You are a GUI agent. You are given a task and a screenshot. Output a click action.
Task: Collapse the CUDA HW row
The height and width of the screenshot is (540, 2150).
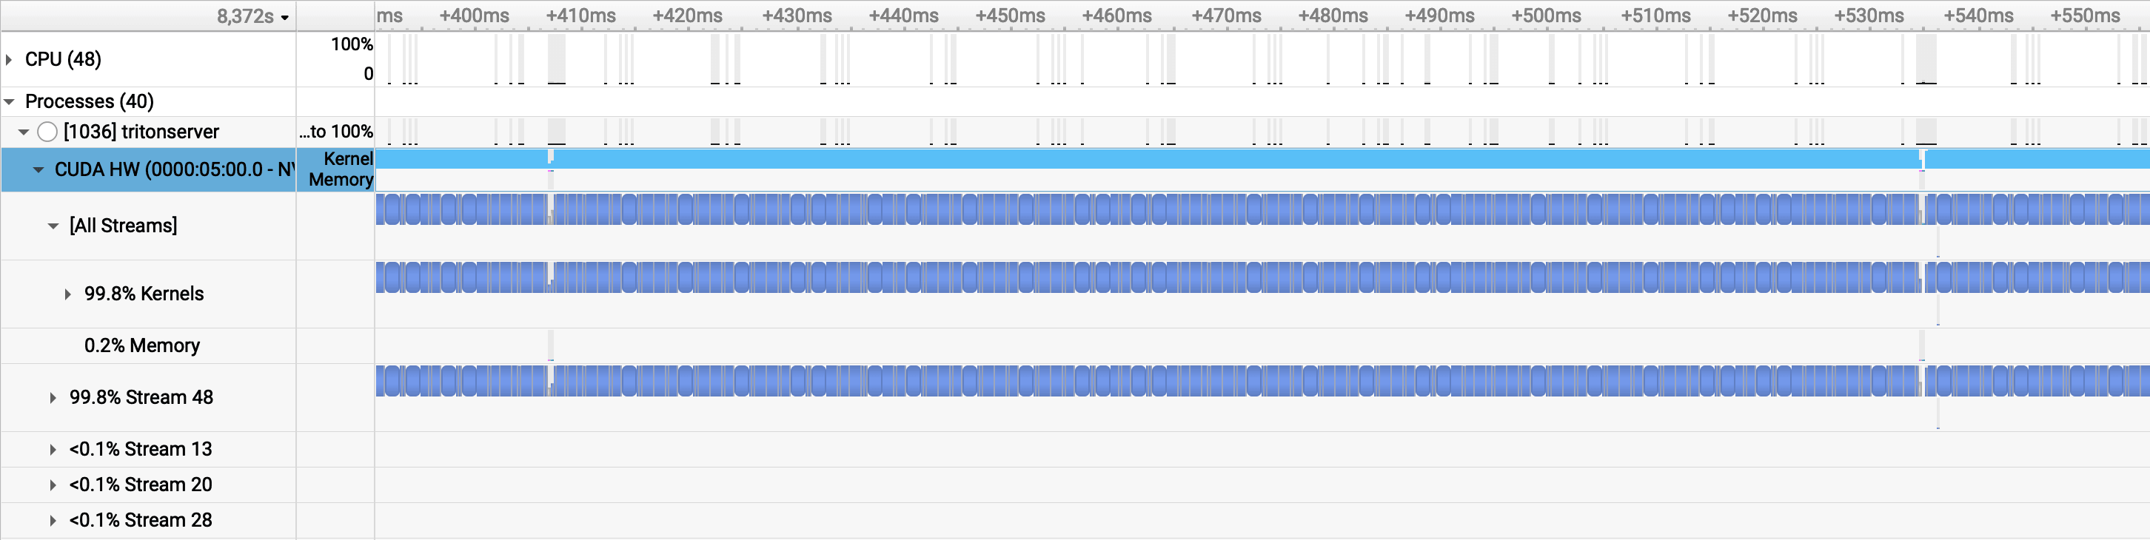pos(38,170)
